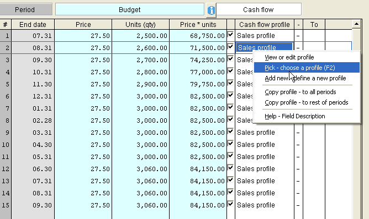Click the scroll up arrow of the table
The height and width of the screenshot is (219, 369).
pos(356,24)
